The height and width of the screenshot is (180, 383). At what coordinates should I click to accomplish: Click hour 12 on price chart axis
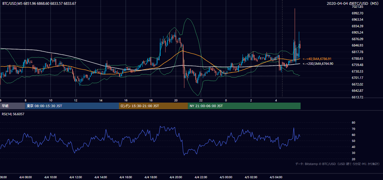pos(76,100)
